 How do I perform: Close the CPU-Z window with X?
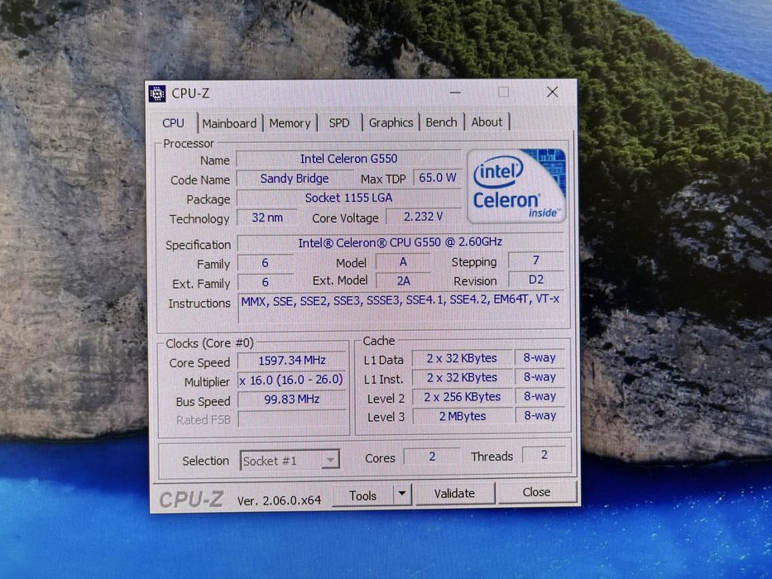(553, 92)
